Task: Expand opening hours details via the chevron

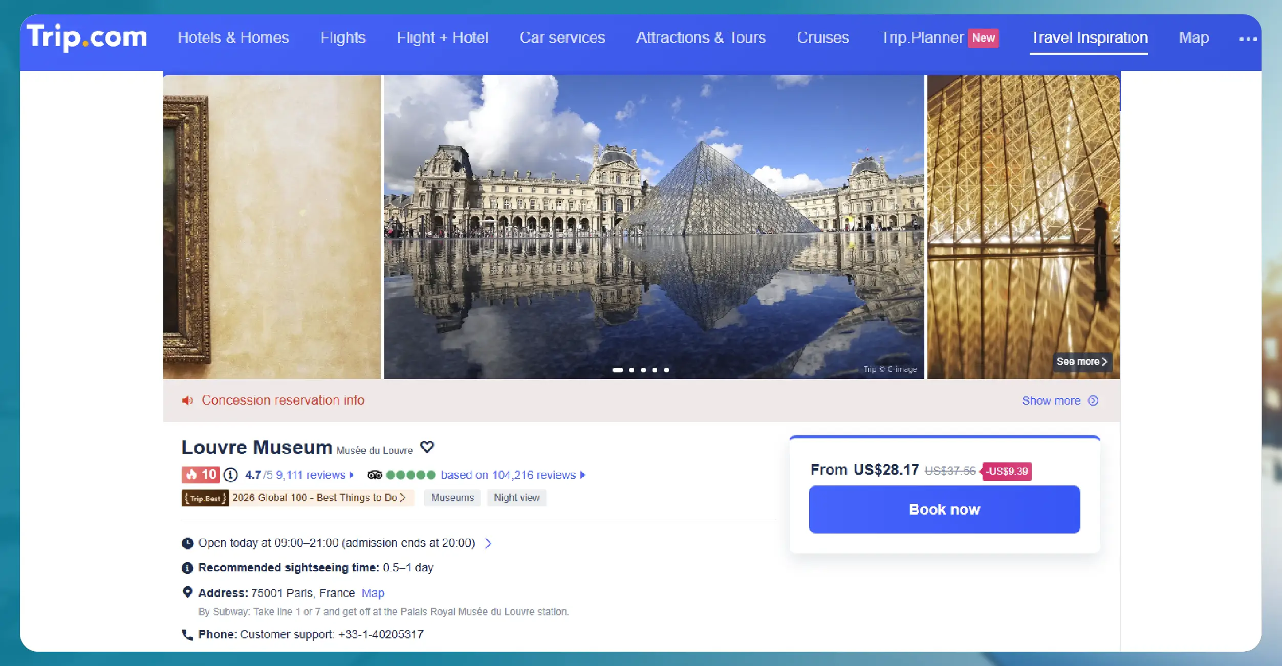Action: [x=488, y=543]
